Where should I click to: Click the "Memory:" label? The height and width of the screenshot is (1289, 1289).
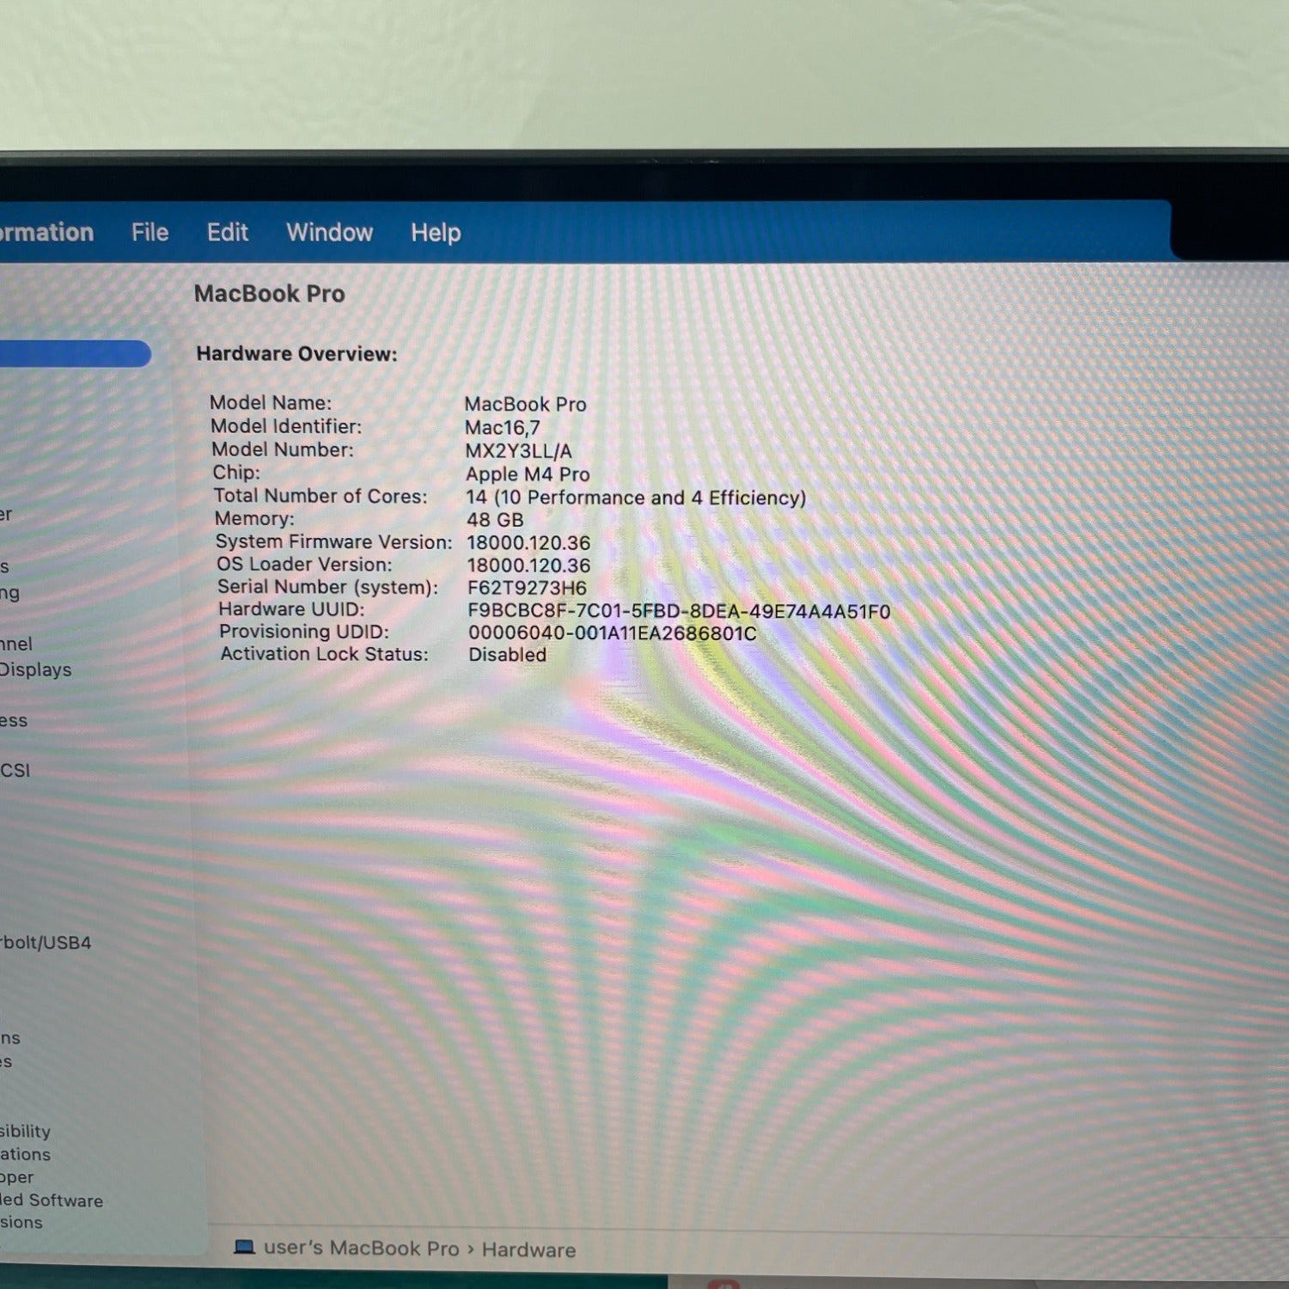click(254, 518)
